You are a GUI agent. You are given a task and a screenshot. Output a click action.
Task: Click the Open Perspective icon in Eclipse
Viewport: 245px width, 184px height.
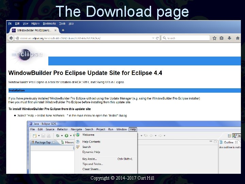click(x=229, y=136)
